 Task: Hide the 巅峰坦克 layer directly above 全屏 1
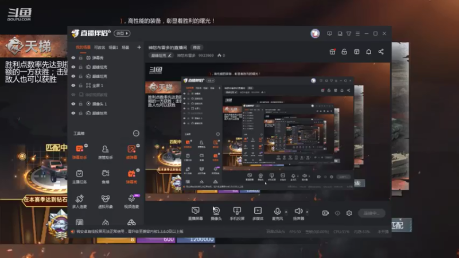(x=73, y=76)
